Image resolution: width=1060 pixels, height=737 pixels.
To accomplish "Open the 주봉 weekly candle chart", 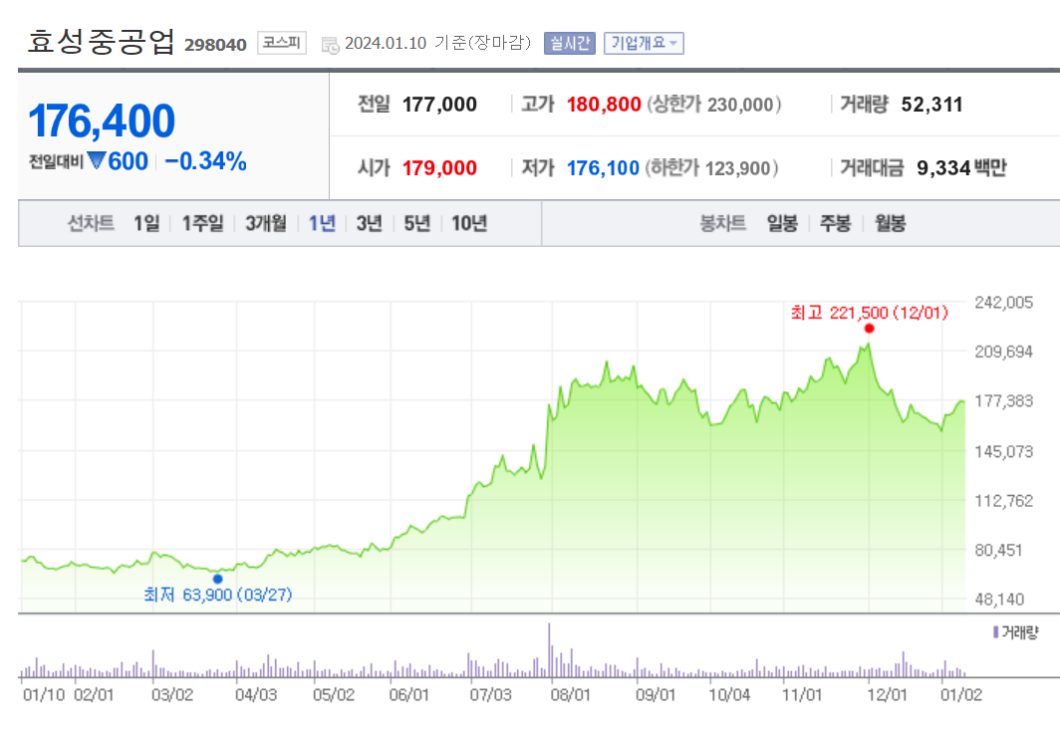I will (835, 223).
